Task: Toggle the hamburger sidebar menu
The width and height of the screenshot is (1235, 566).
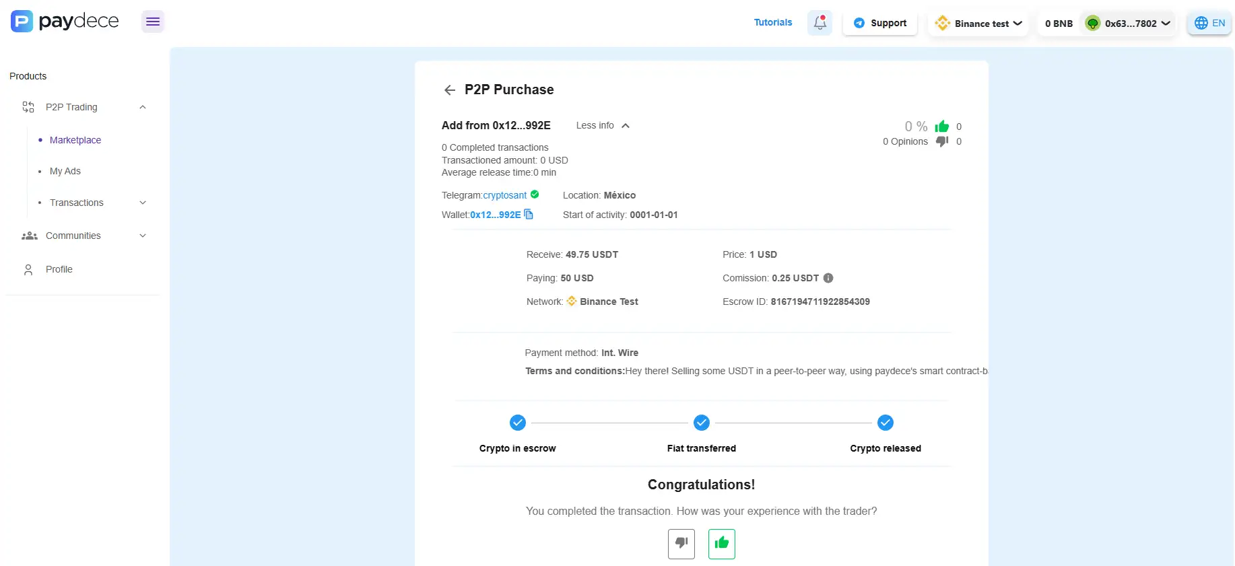Action: click(x=153, y=22)
